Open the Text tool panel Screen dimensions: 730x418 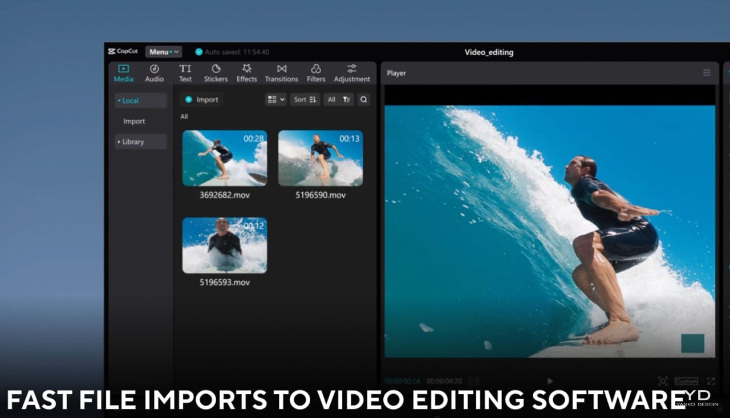point(185,73)
